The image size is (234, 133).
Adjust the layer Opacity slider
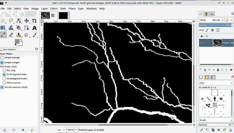pyautogui.click(x=215, y=25)
